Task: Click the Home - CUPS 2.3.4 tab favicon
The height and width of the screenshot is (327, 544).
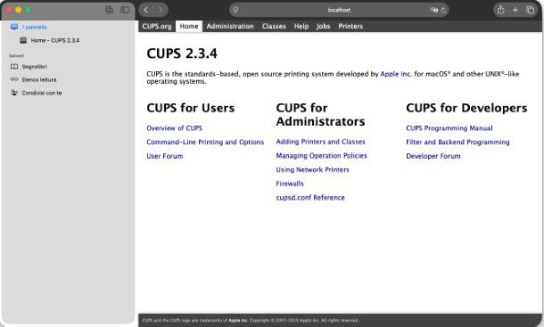Action: click(x=23, y=40)
